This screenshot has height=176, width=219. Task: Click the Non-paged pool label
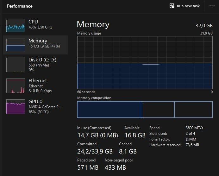click(x=119, y=160)
